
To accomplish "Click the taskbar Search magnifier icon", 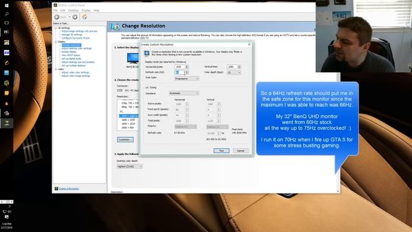I will click(x=6, y=14).
